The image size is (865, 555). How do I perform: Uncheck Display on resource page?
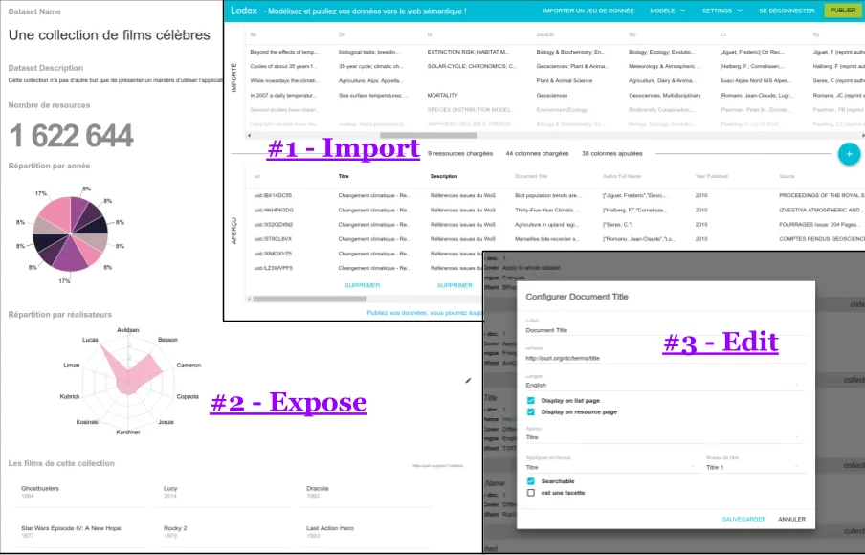[531, 411]
